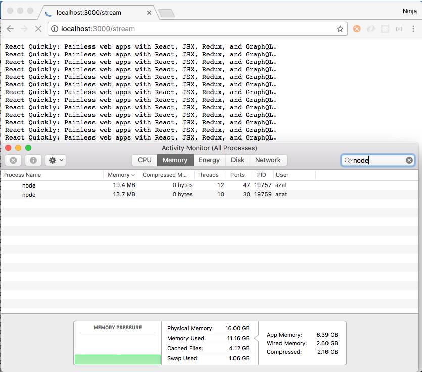The image size is (422, 372).
Task: Switch to the Energy tab
Action: click(x=209, y=160)
